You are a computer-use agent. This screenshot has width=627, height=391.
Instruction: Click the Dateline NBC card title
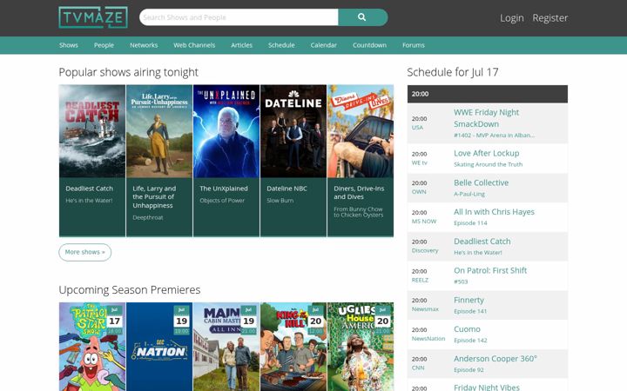click(x=287, y=189)
